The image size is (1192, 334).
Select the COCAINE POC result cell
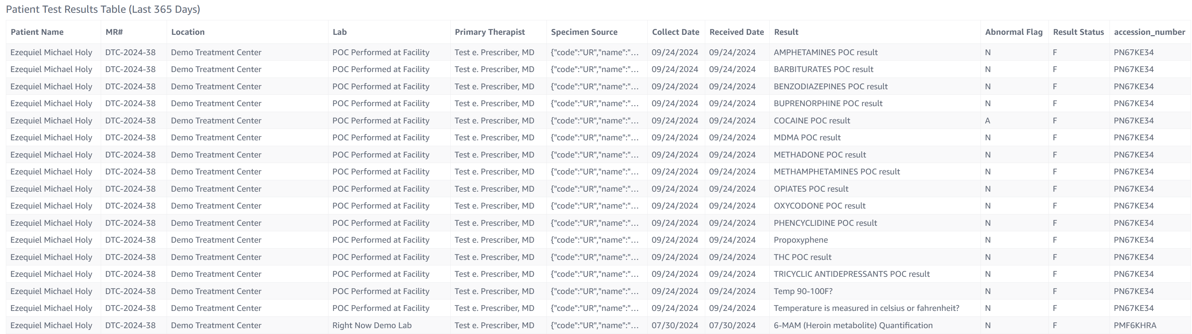(812, 121)
